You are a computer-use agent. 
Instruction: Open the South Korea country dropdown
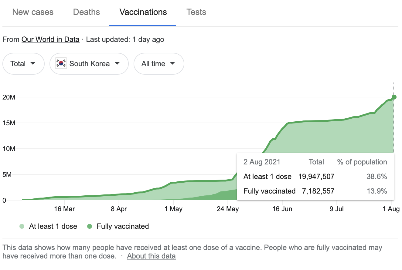click(89, 64)
